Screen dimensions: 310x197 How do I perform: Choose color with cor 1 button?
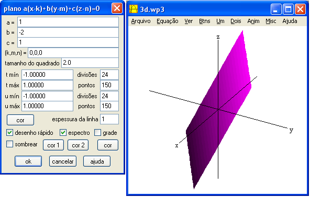[53, 145]
